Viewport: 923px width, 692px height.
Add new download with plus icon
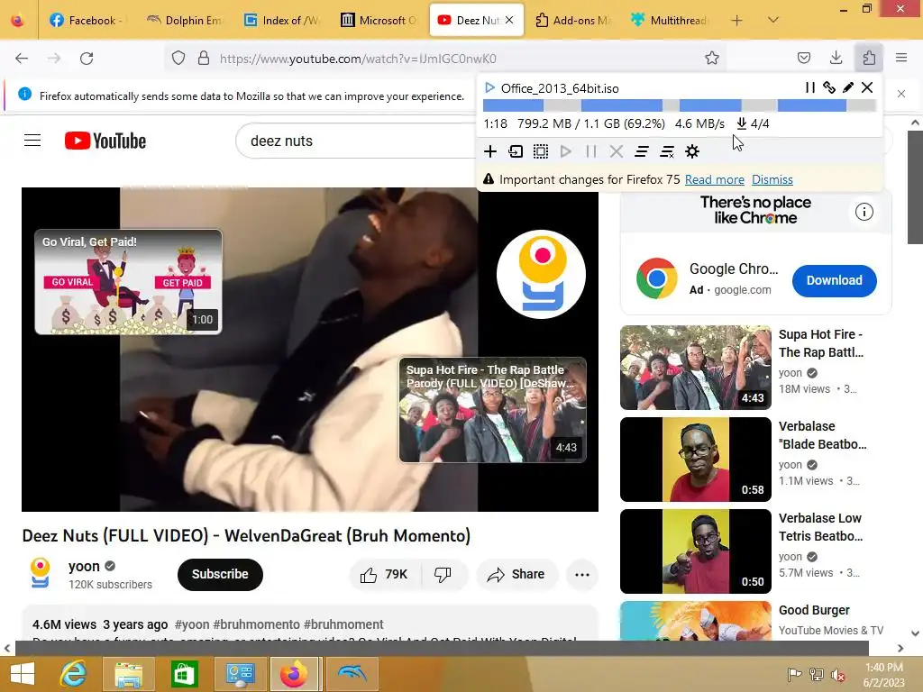coord(489,151)
